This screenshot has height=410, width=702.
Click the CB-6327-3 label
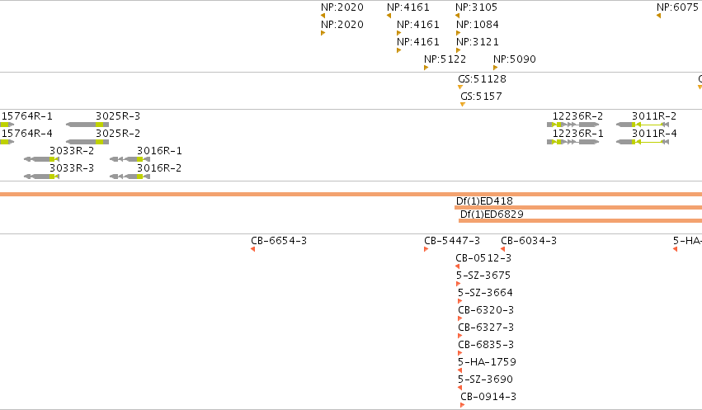[486, 328]
